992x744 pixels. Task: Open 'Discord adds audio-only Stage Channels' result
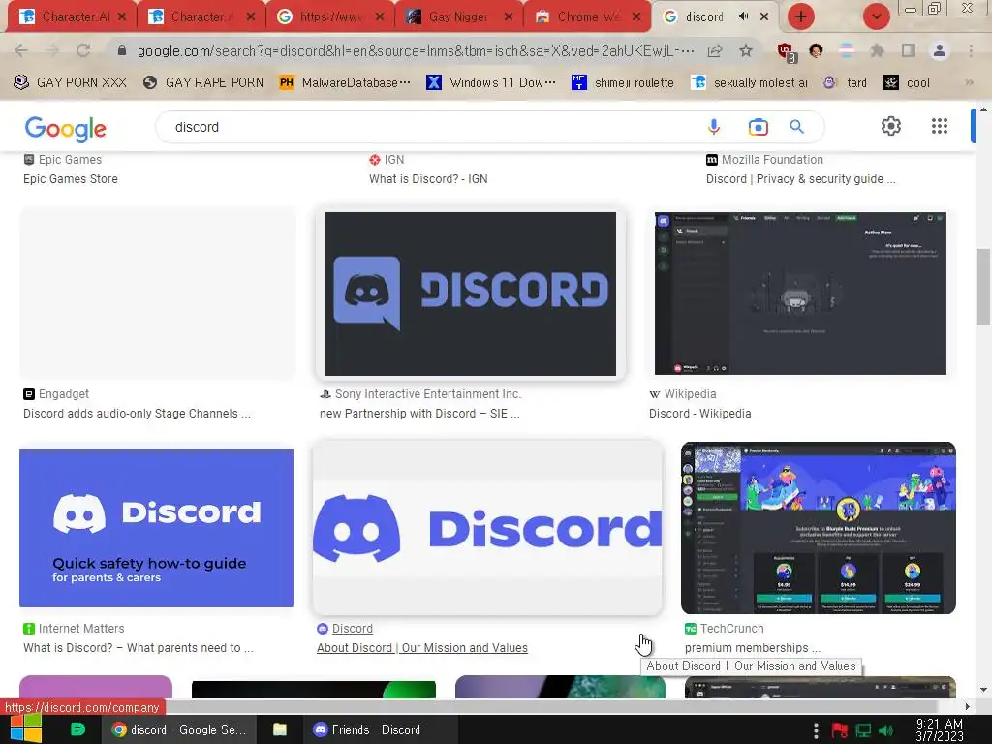[137, 413]
